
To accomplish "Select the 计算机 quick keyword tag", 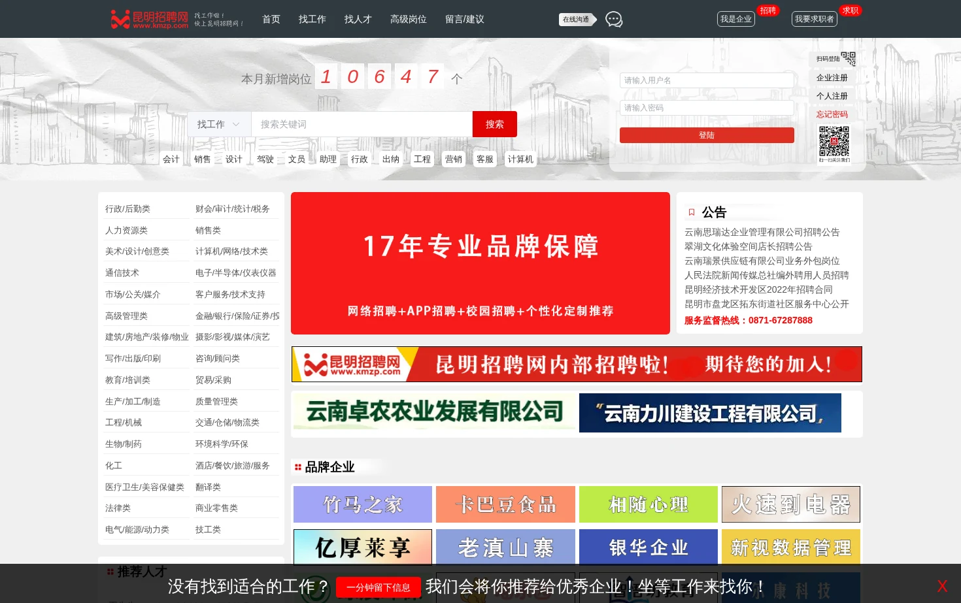I will (520, 159).
